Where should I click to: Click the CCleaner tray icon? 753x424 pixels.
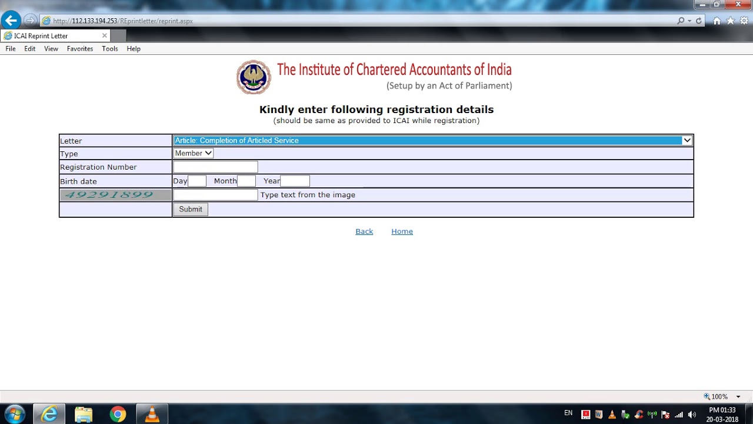tap(639, 415)
